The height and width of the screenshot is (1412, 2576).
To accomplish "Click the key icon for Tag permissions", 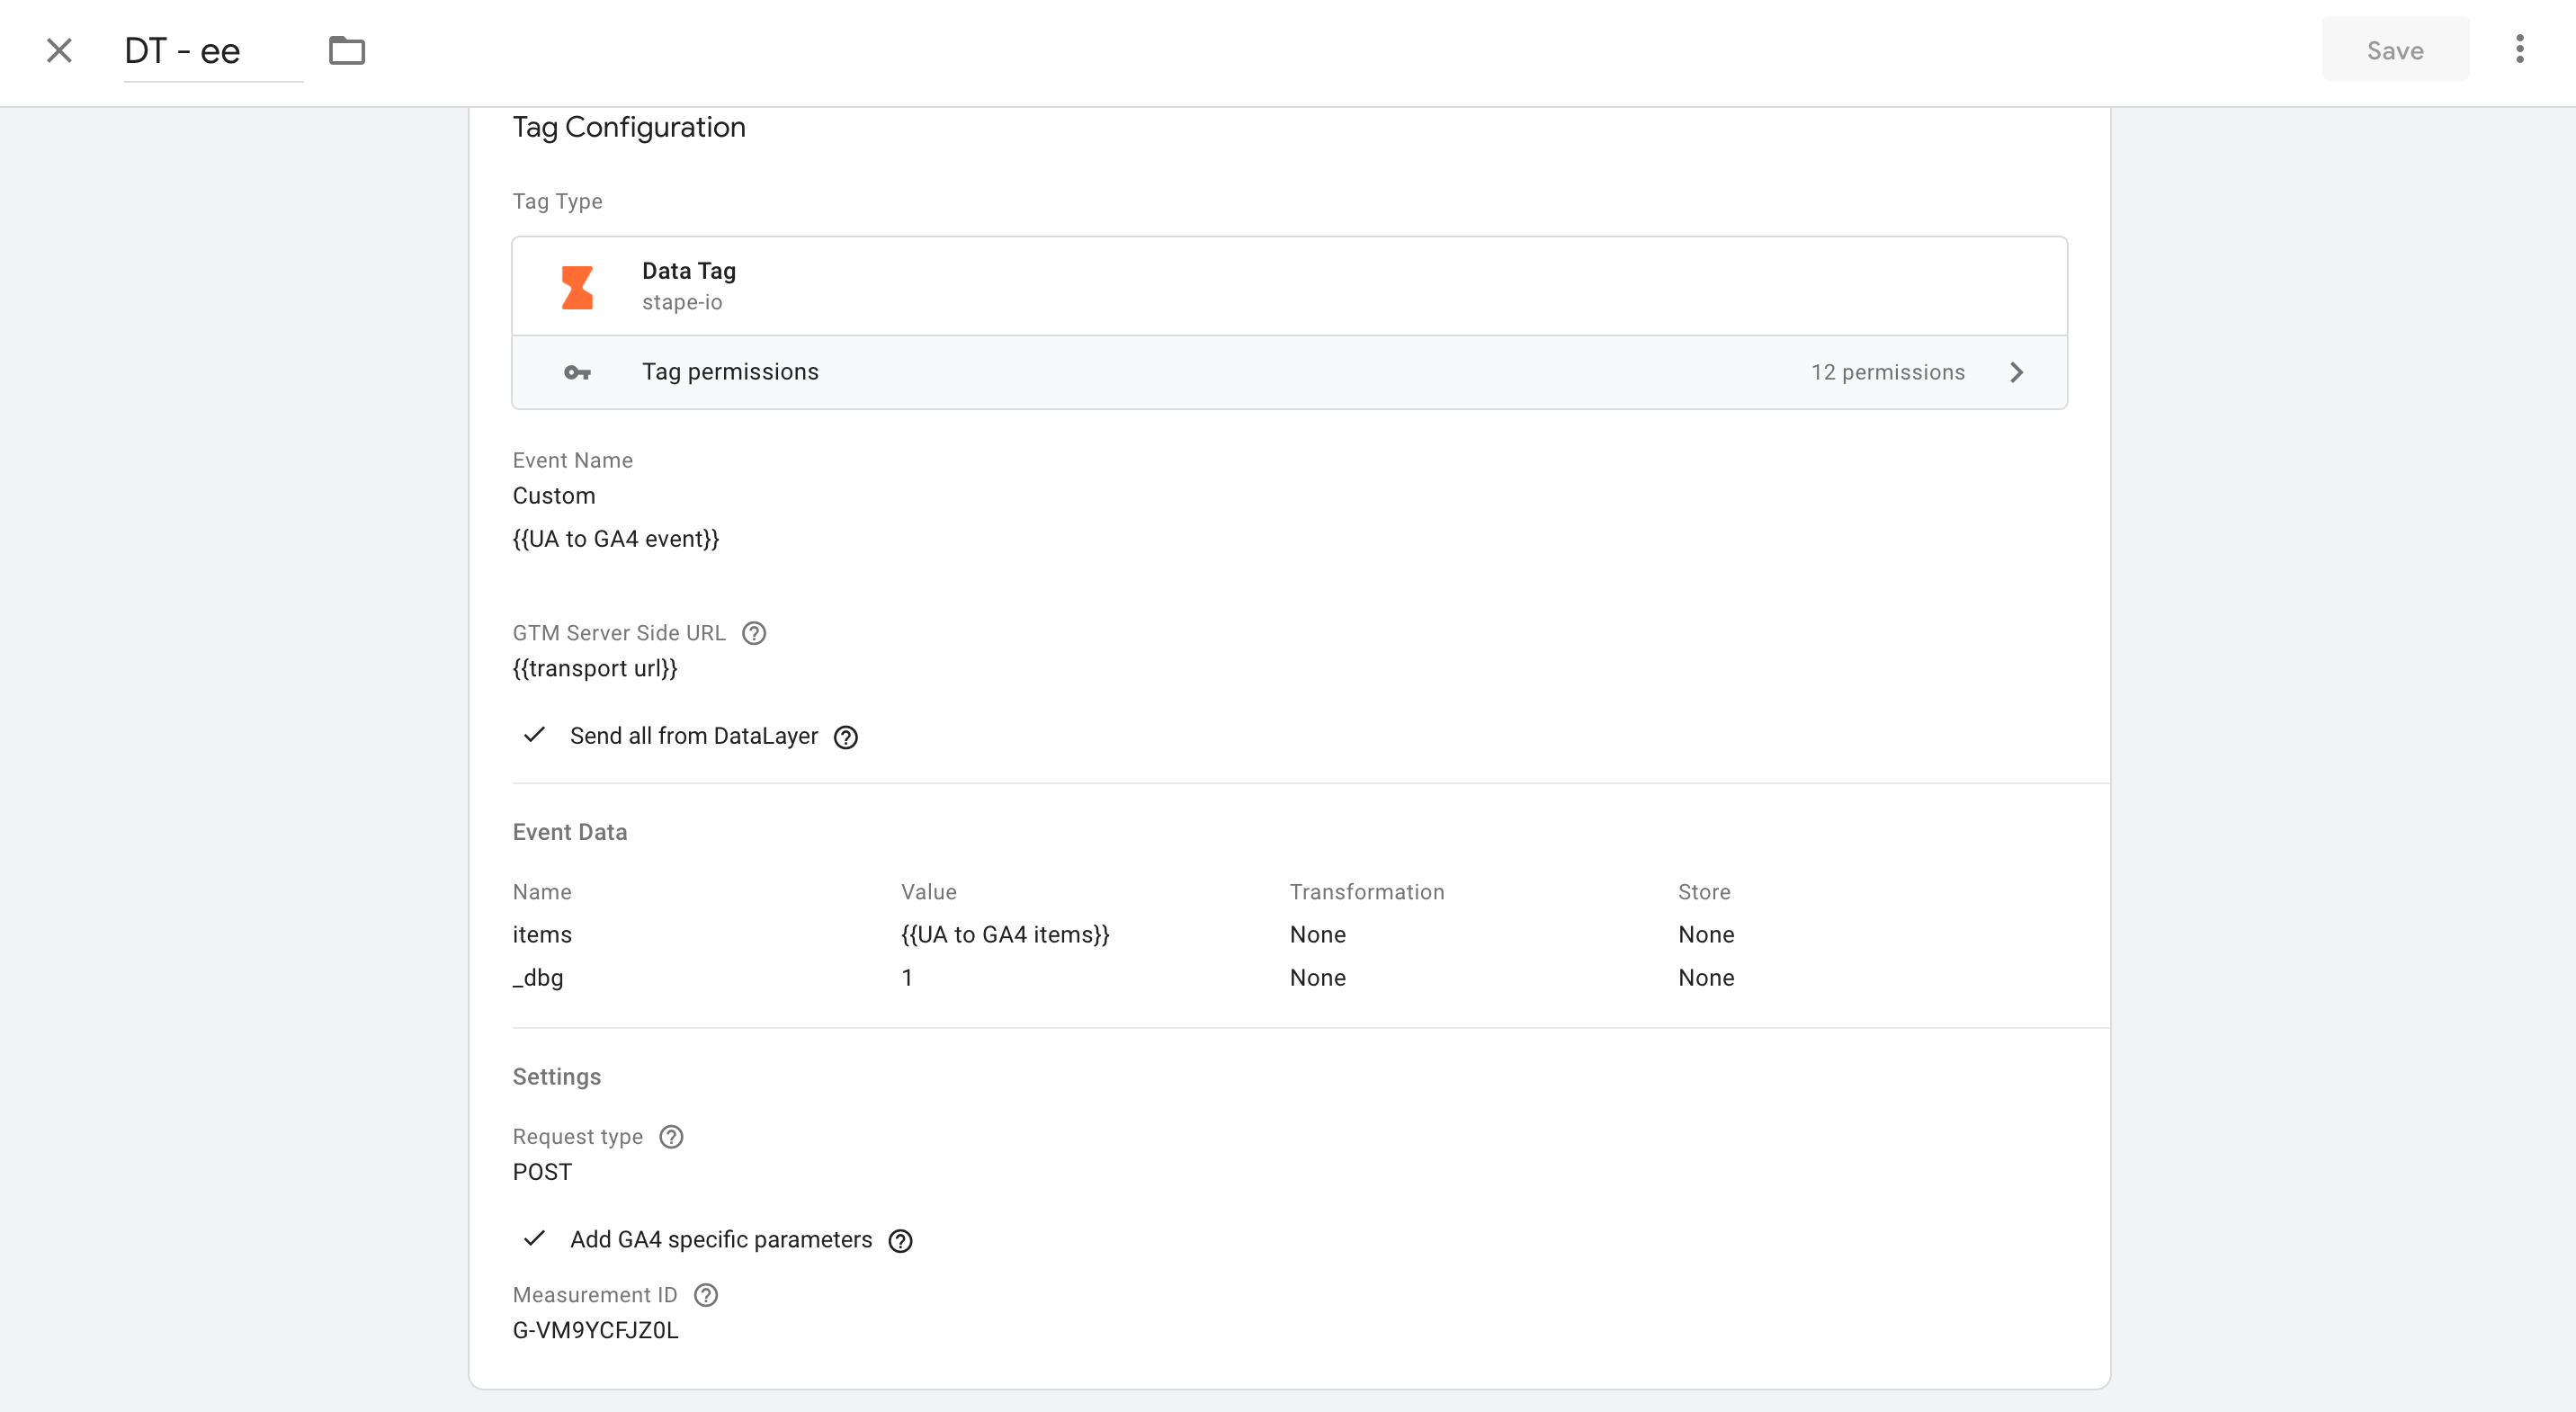I will pos(577,373).
